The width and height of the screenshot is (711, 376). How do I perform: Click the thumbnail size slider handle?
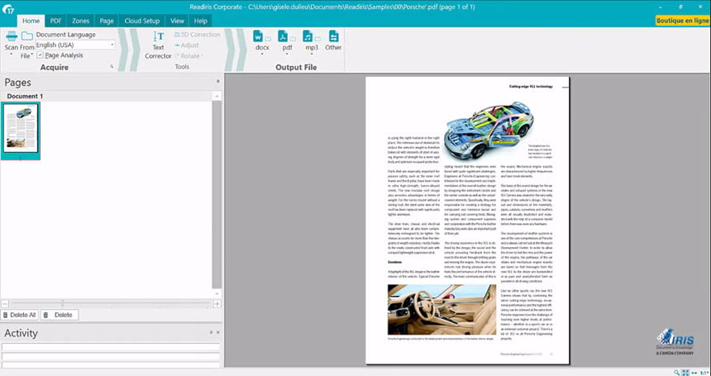coord(63,303)
